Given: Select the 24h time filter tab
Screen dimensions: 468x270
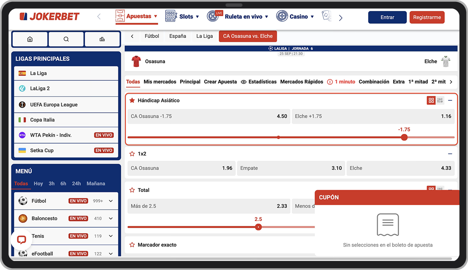Looking at the screenshot, I should coord(76,184).
